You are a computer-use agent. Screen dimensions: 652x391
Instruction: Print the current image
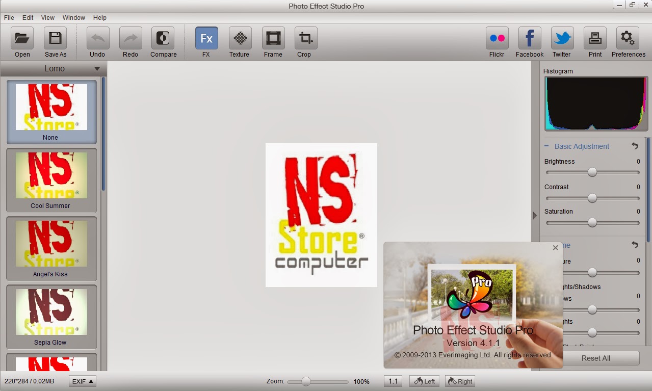[595, 38]
